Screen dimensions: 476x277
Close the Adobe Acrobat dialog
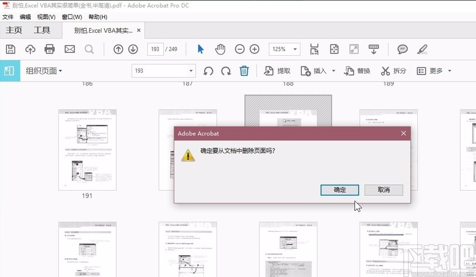pos(403,133)
